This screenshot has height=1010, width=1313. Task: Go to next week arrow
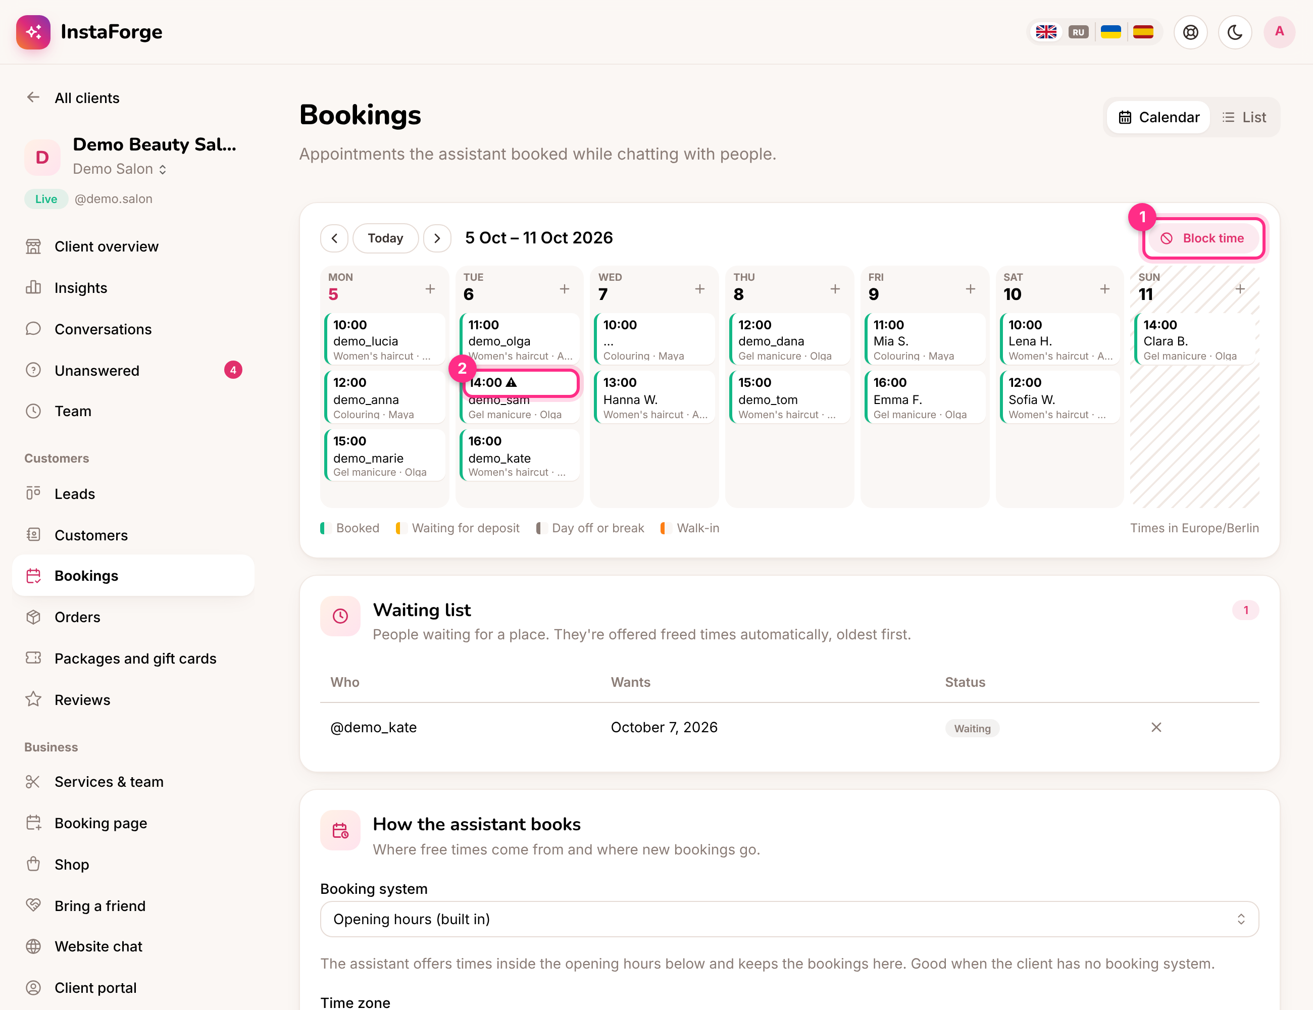tap(437, 238)
